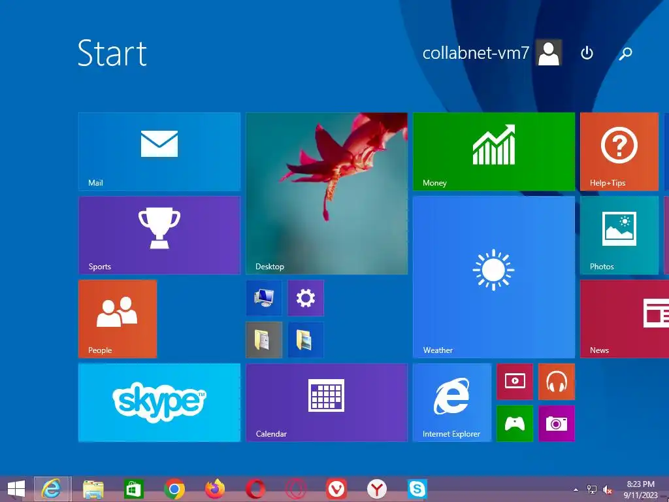Open the Sports tile
Viewport: 669px width, 502px height.
click(159, 235)
